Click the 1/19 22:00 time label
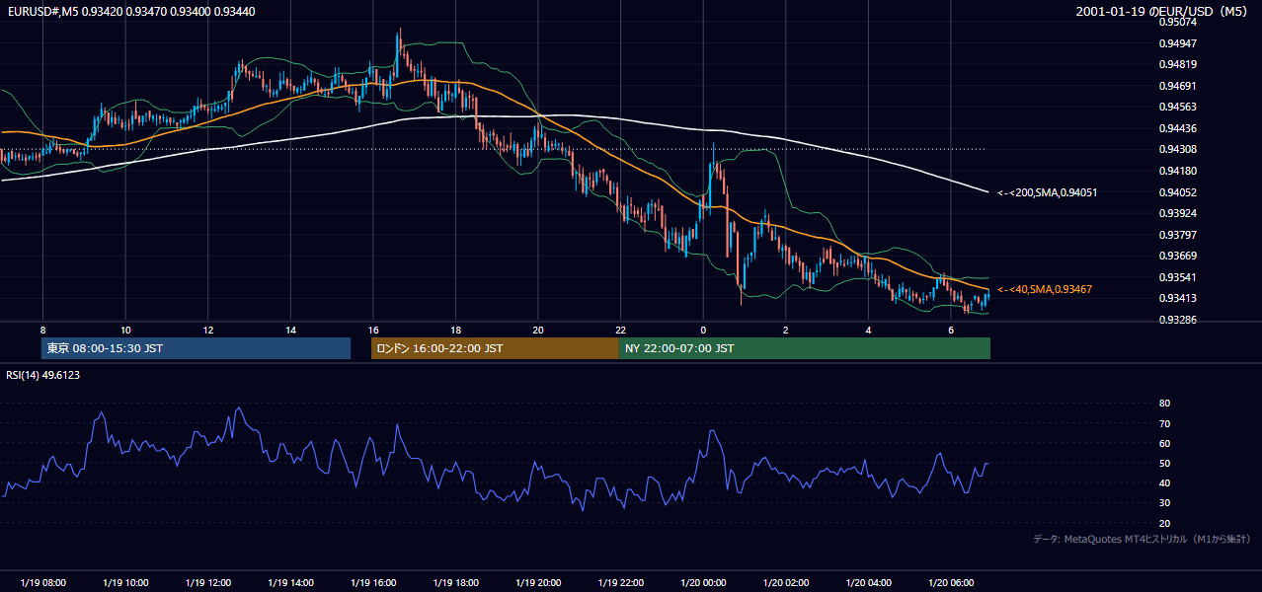This screenshot has width=1262, height=592. [620, 582]
